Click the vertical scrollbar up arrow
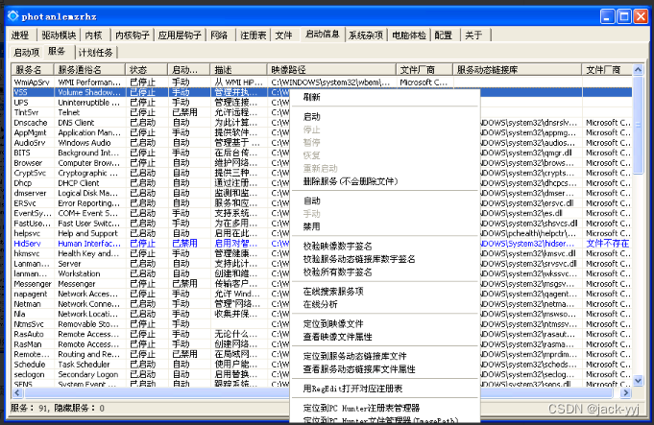 coord(638,70)
